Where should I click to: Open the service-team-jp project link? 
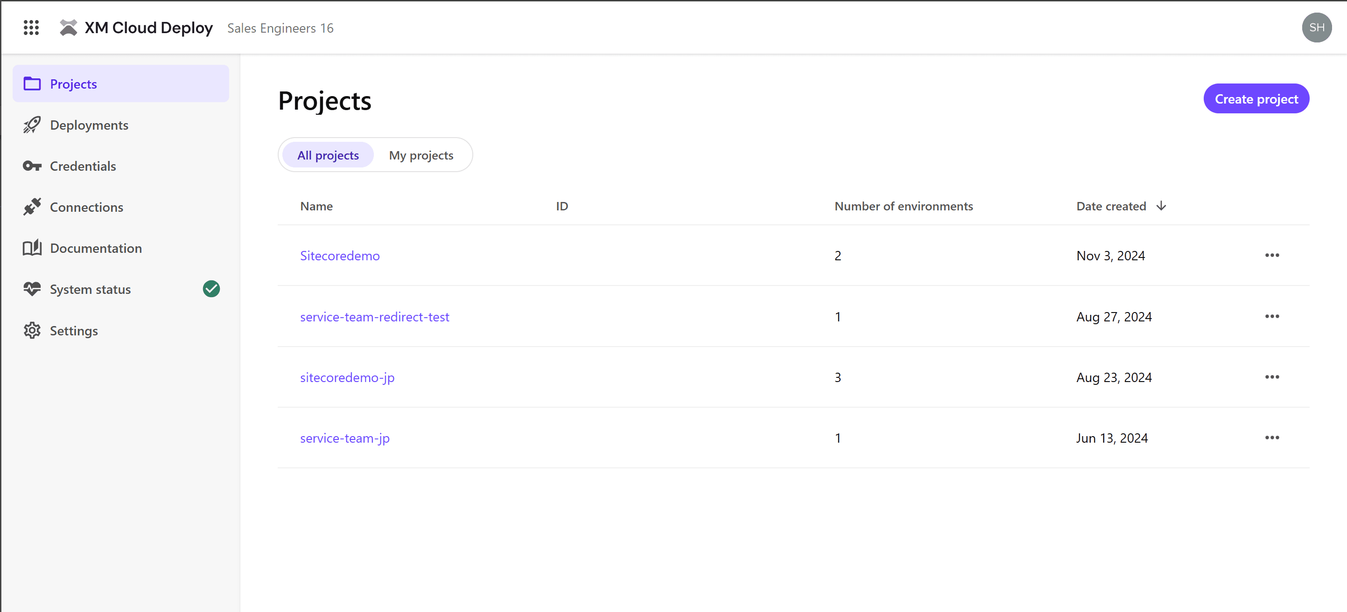[x=344, y=438]
